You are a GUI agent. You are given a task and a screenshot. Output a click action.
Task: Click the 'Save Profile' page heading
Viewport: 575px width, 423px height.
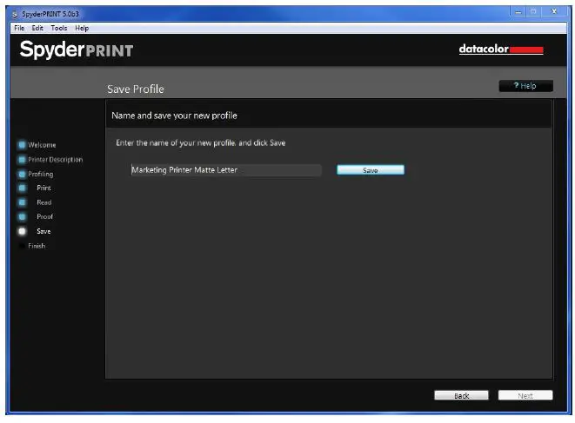[136, 89]
